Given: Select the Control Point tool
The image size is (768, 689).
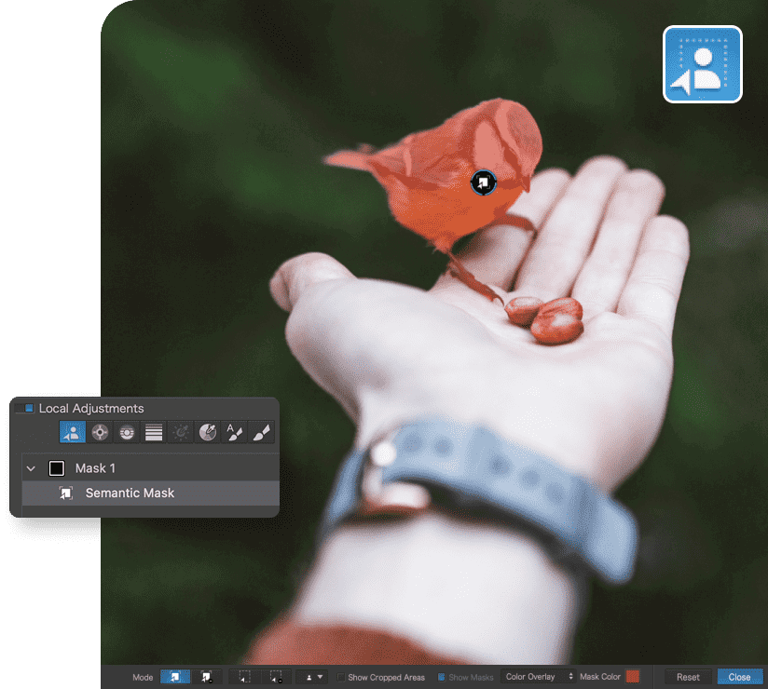Looking at the screenshot, I should coord(100,432).
